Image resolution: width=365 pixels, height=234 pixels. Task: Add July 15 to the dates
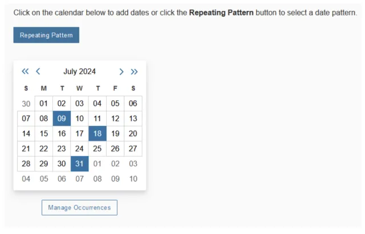tap(44, 134)
